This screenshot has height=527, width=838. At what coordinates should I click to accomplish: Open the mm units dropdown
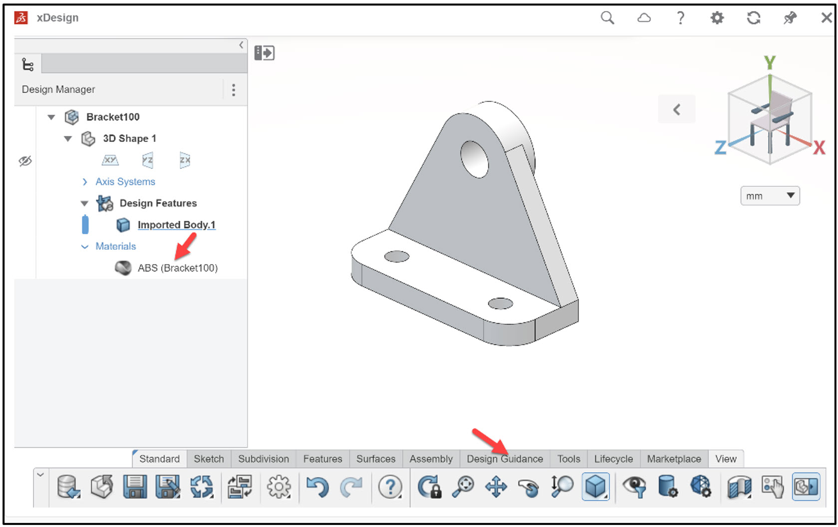coord(769,195)
